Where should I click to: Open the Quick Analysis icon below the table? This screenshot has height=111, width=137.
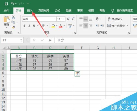point(77,74)
